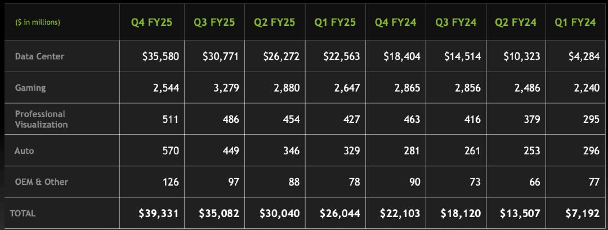Select the TOTAL row label

(23, 213)
